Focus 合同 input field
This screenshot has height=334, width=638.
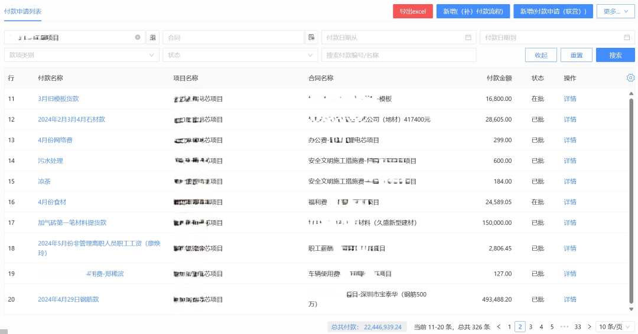pyautogui.click(x=233, y=37)
